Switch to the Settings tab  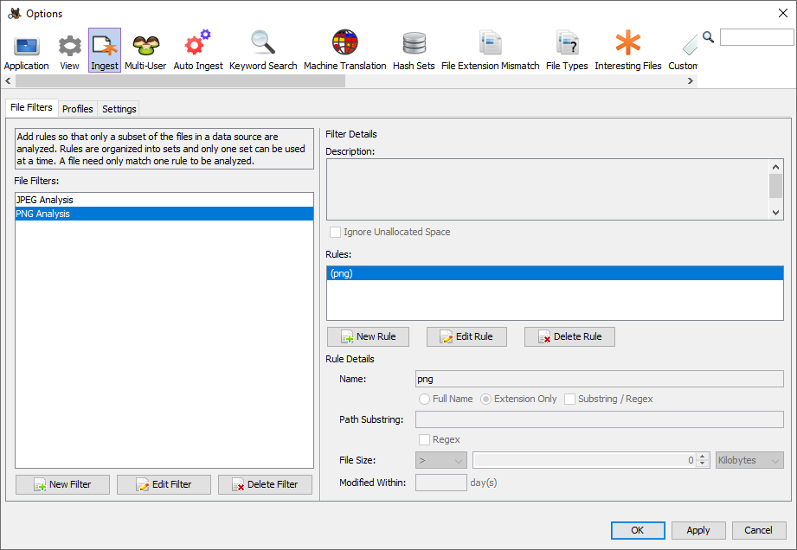[x=119, y=109]
